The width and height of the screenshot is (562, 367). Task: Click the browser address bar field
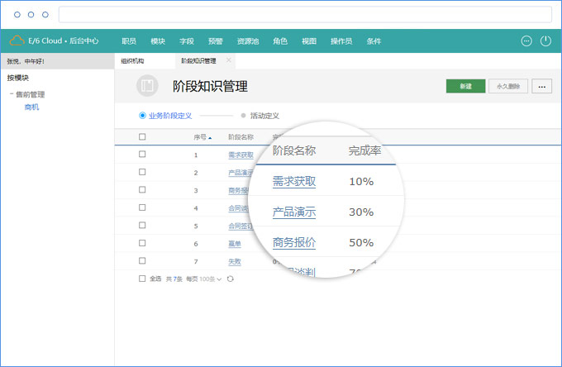pyautogui.click(x=304, y=14)
